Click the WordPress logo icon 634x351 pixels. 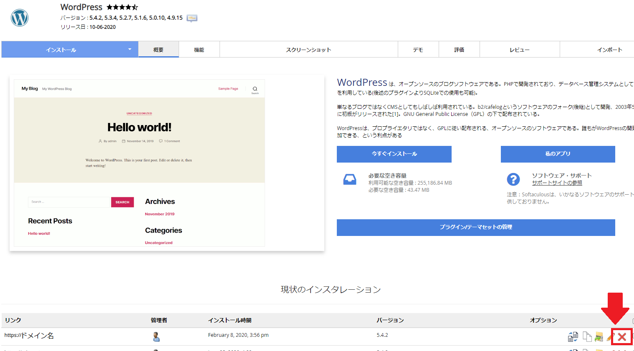pos(20,18)
